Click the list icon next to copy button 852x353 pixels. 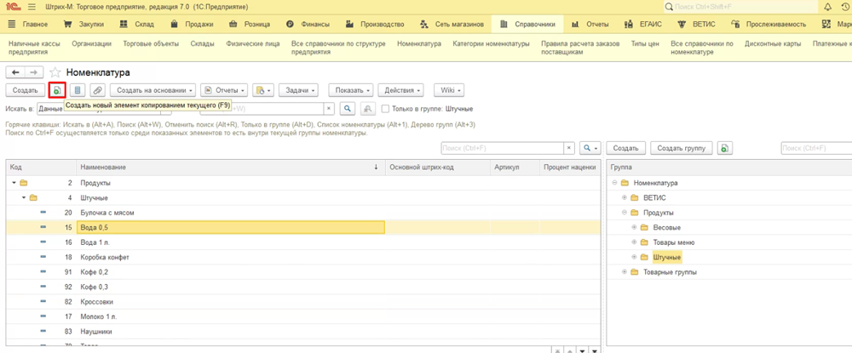point(78,89)
